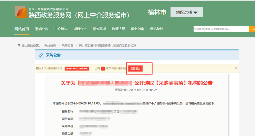Click the 家中介报名参加 text
Image resolution: width=255 pixels, height=136 pixels.
[116, 68]
